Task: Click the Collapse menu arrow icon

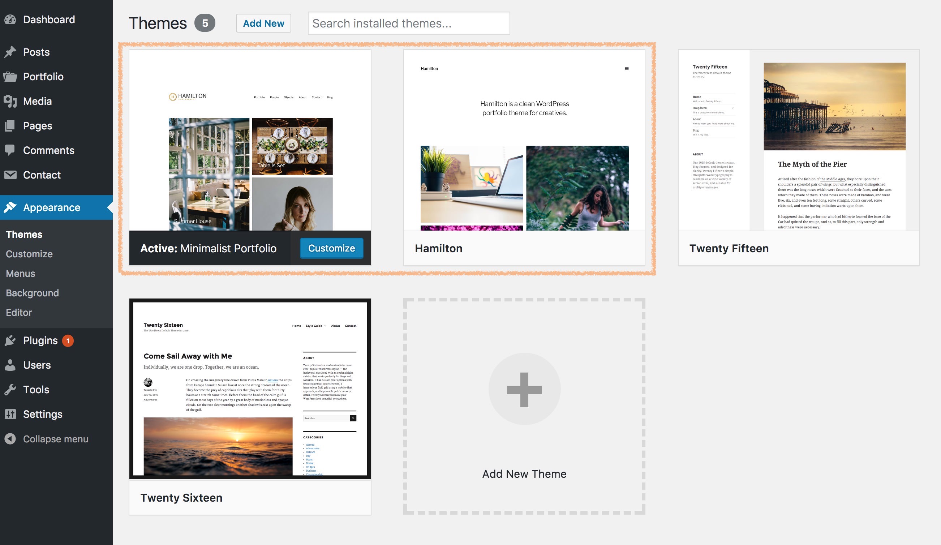Action: click(x=10, y=439)
